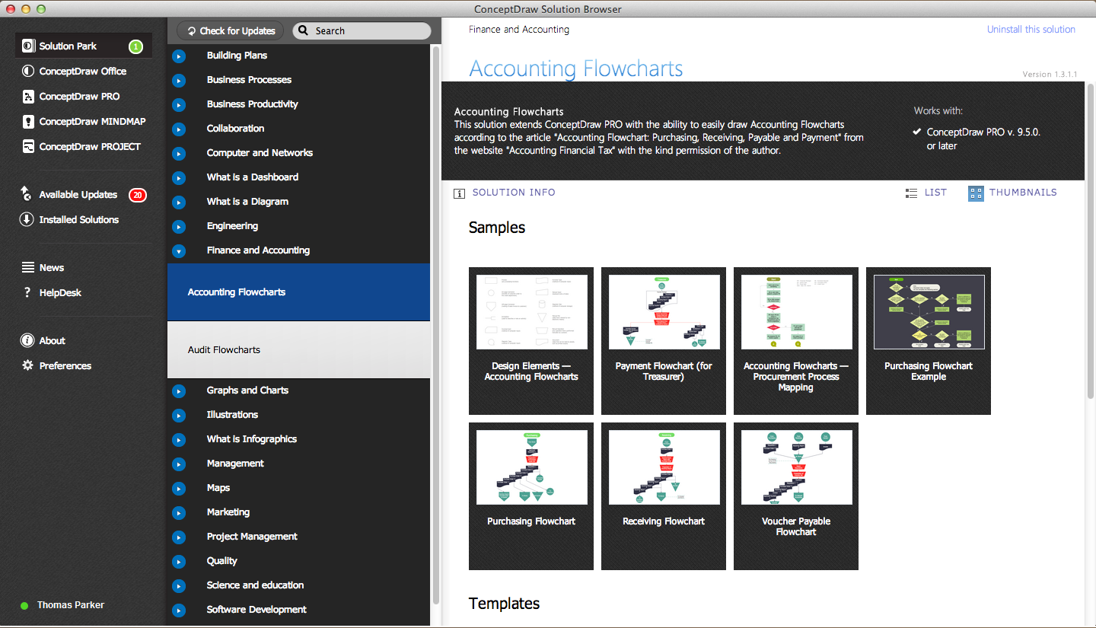Click the News list icon
Screen dimensions: 1096x628
[x=28, y=267]
